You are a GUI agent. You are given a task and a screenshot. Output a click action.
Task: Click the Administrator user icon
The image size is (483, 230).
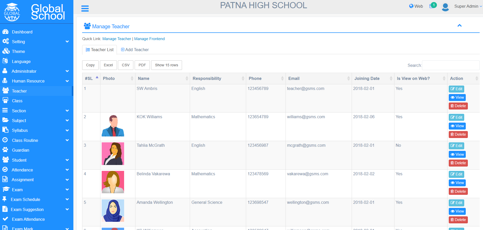(5, 71)
